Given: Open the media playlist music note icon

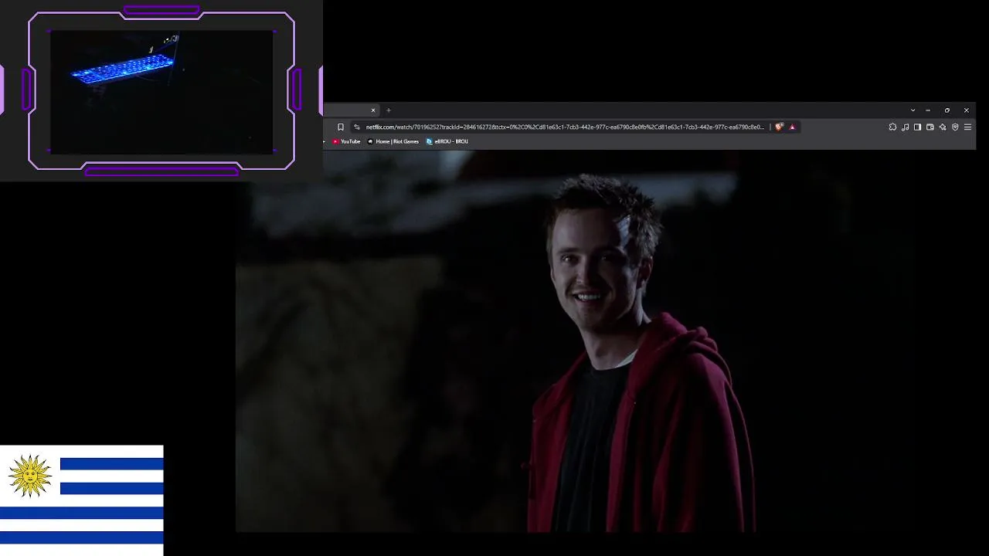Looking at the screenshot, I should click(905, 127).
